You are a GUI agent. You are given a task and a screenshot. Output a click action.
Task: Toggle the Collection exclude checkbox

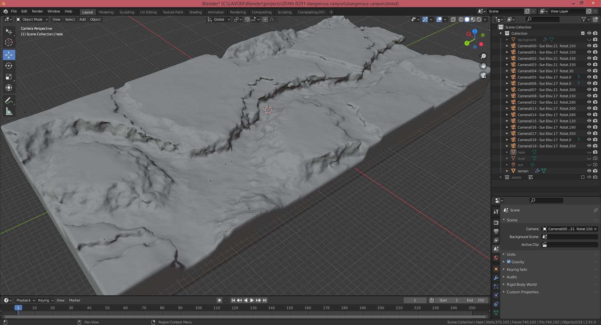tap(583, 33)
